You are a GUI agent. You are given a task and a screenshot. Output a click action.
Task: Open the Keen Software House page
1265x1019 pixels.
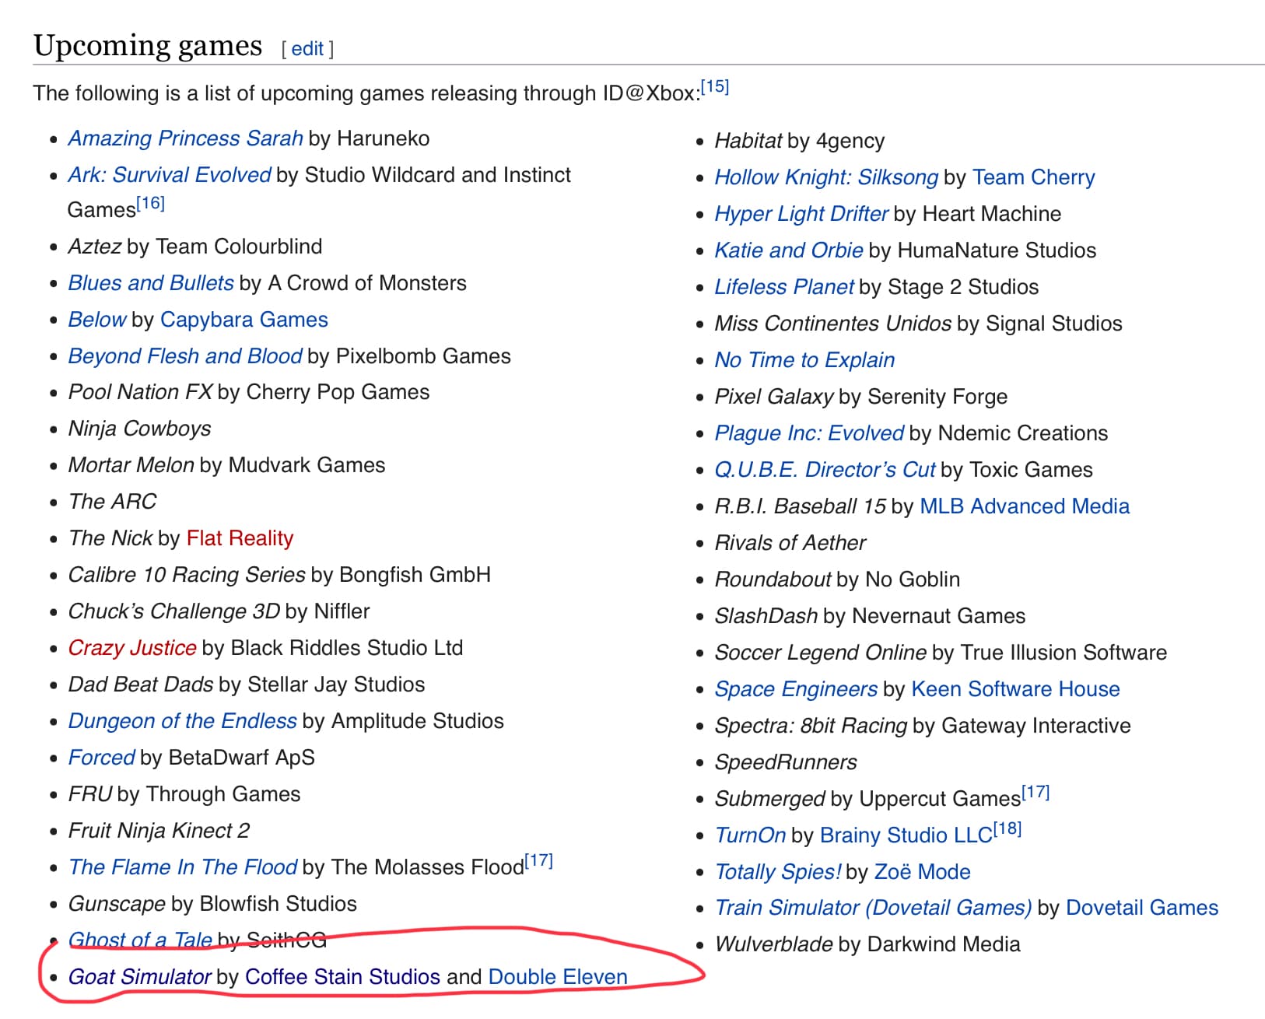(1015, 689)
